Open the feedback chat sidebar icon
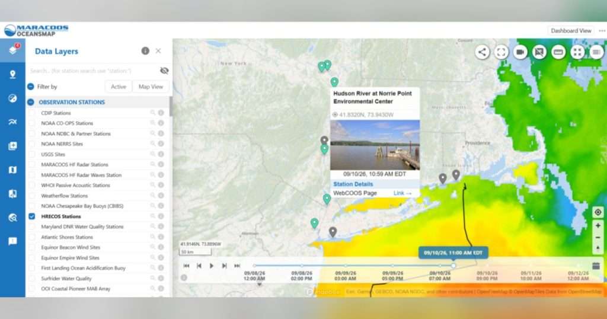Screen dimensions: 607x319 [12, 241]
